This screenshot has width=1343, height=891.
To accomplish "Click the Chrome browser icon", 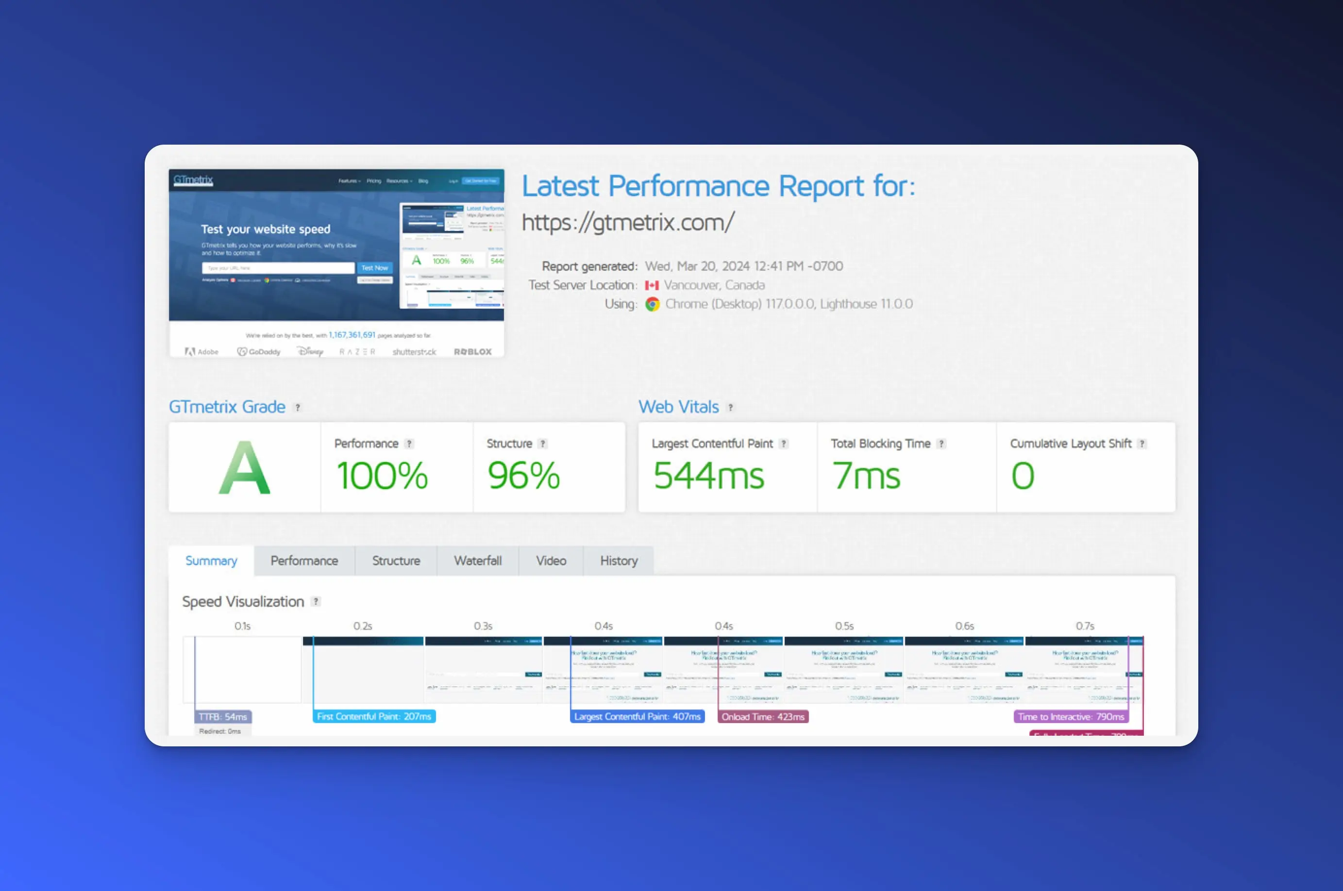I will pyautogui.click(x=653, y=305).
